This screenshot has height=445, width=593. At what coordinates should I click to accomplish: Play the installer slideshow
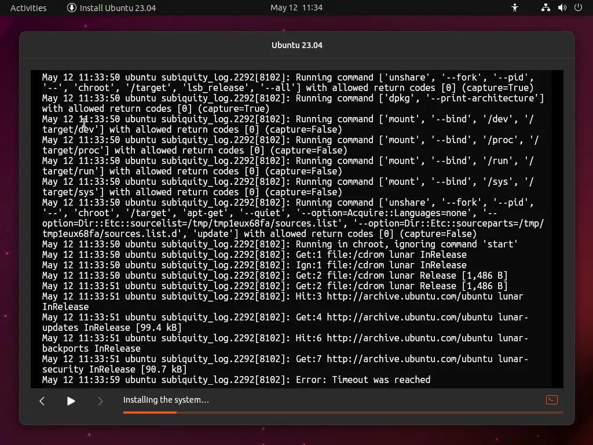tap(71, 401)
